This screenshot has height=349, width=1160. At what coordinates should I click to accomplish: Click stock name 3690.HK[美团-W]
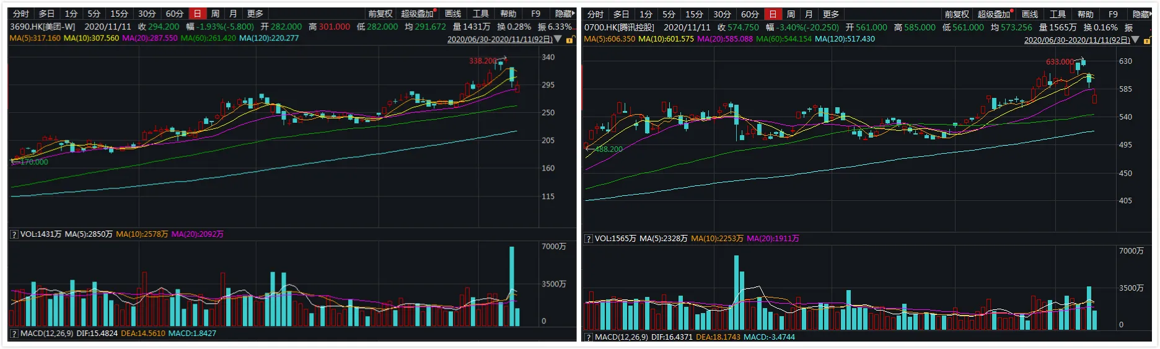[43, 27]
